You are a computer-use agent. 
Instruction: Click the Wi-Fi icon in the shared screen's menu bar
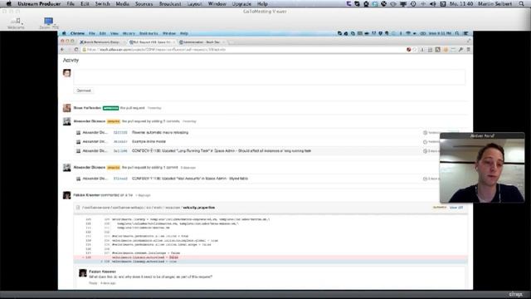408,33
